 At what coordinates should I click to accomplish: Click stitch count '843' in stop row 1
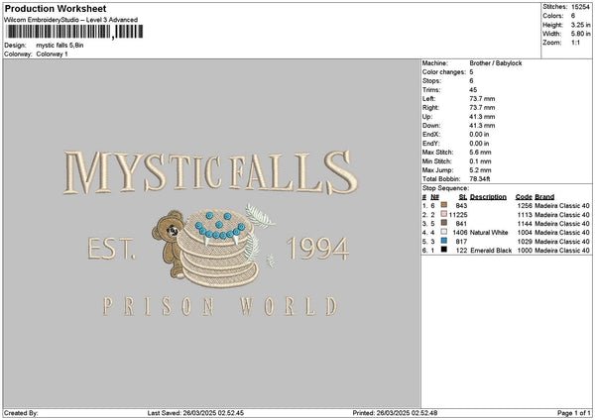pos(461,206)
